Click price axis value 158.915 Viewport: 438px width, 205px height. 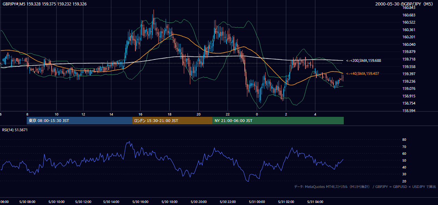409,96
